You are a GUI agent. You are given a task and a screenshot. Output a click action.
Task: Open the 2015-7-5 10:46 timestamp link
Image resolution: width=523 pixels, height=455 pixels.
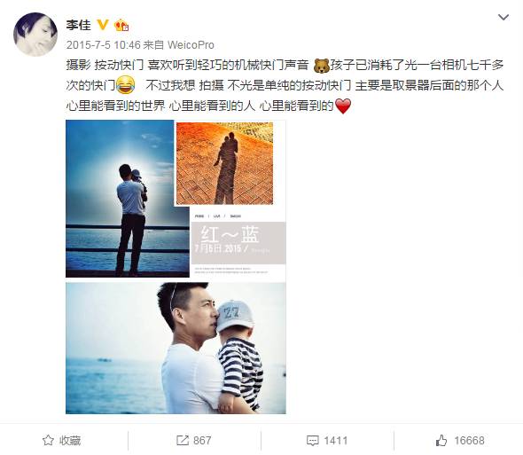click(x=103, y=44)
